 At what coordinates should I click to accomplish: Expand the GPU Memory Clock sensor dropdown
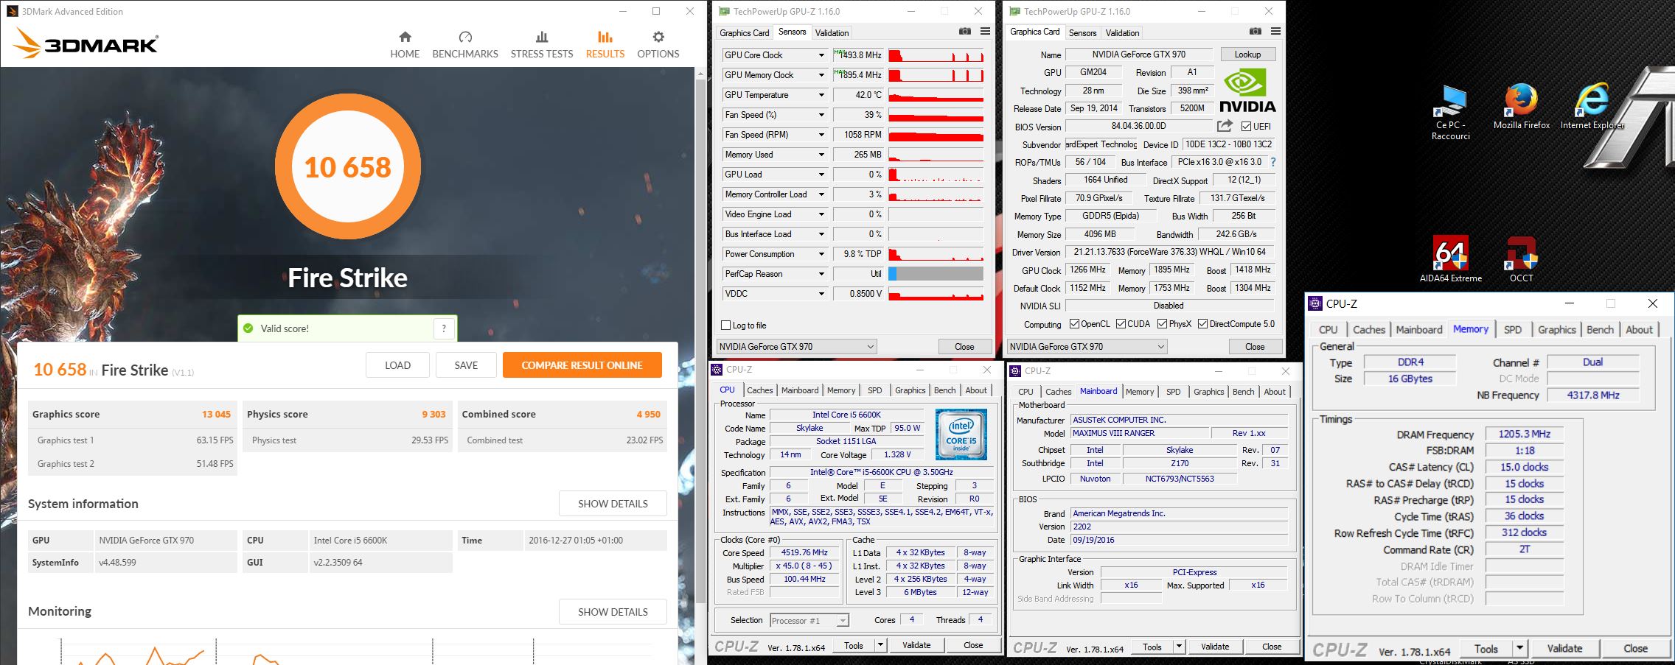pos(821,75)
